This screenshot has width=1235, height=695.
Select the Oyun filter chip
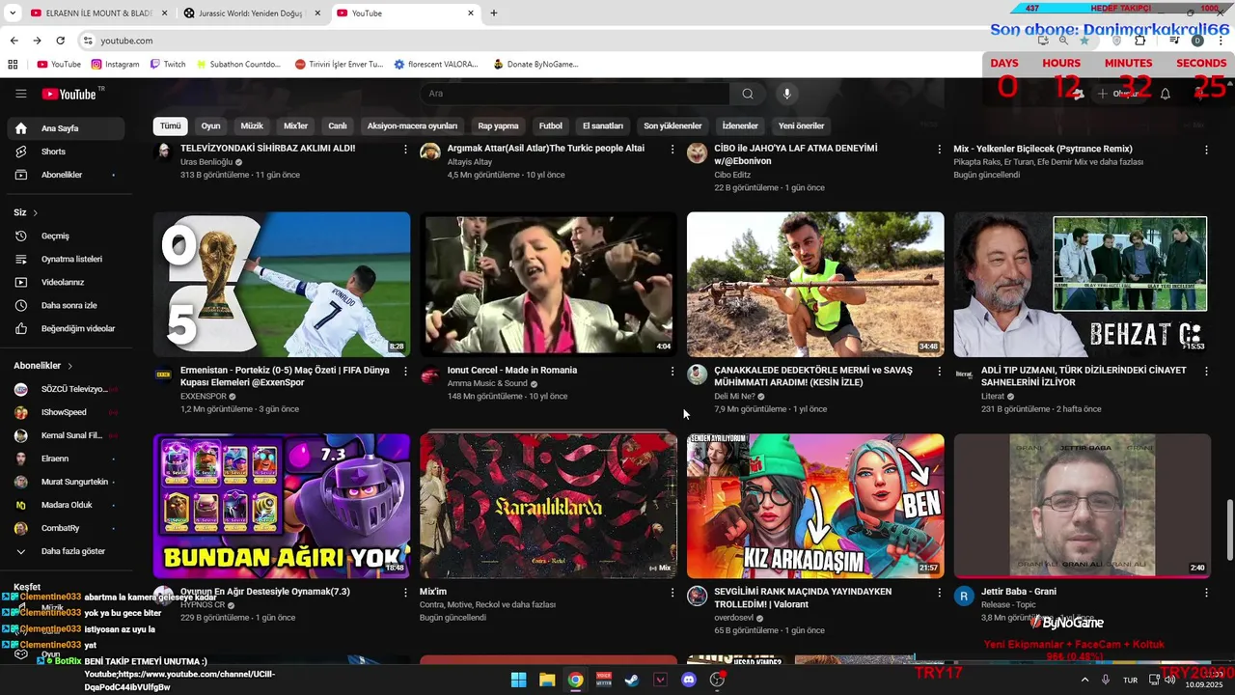210,125
